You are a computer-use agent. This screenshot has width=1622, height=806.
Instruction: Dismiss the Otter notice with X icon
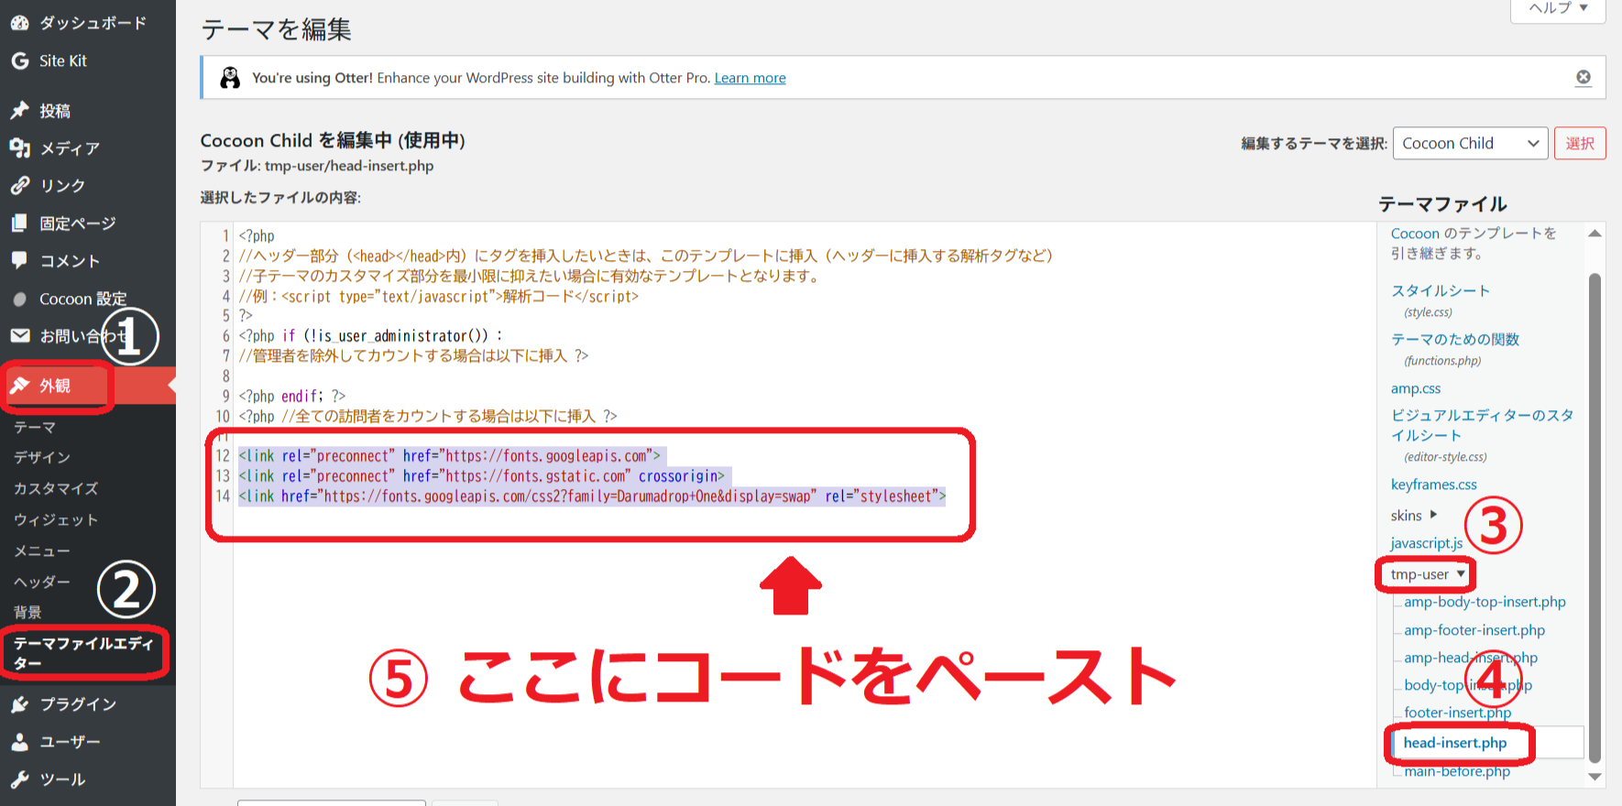pyautogui.click(x=1584, y=78)
